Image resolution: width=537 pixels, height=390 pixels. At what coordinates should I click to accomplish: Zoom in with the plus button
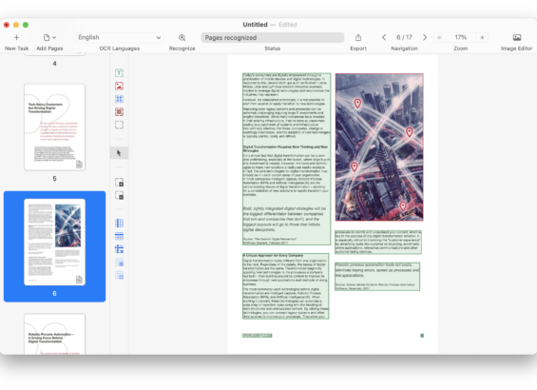pos(482,37)
